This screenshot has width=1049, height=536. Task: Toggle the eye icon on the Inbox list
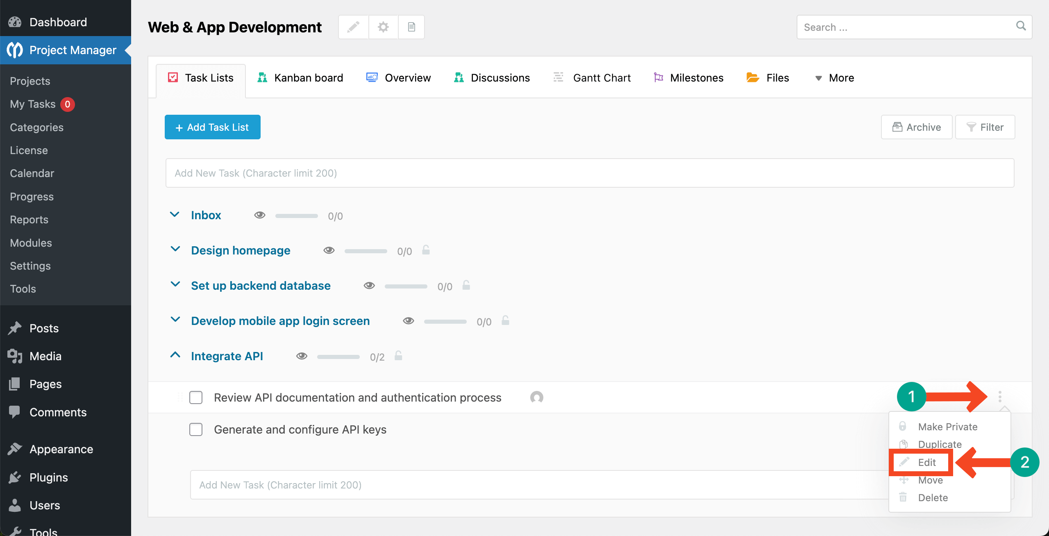[x=260, y=215]
